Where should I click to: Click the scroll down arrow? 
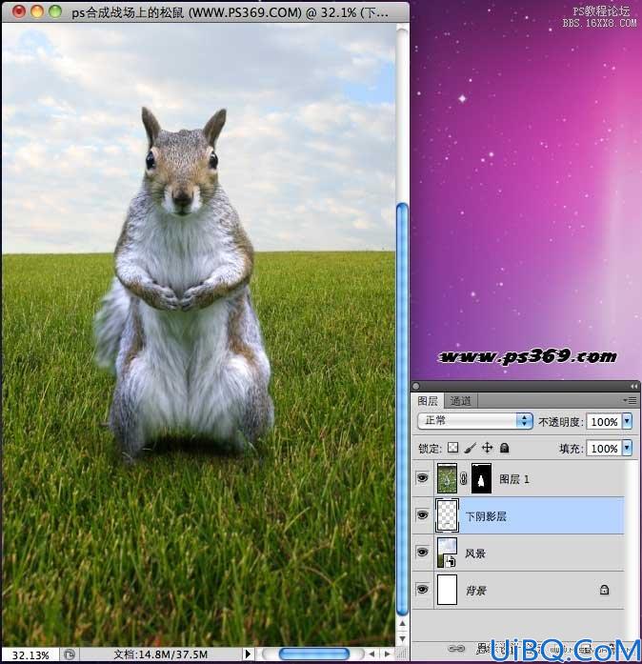pos(402,638)
